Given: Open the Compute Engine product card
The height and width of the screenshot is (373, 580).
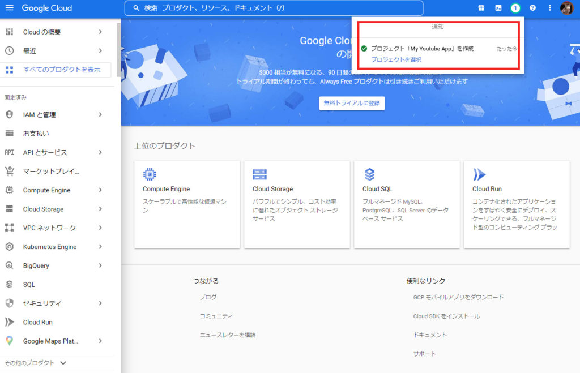Looking at the screenshot, I should pos(187,204).
